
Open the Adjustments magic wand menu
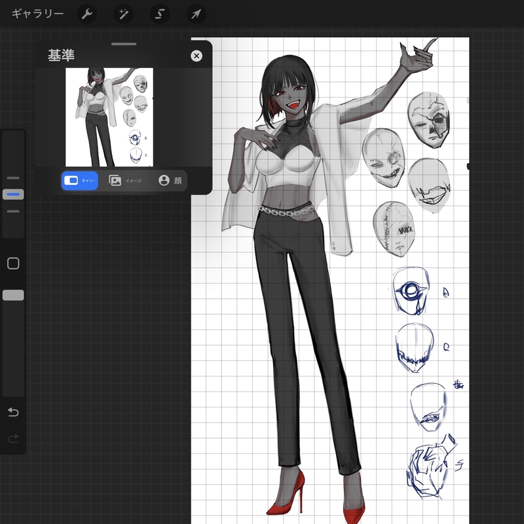coord(123,14)
